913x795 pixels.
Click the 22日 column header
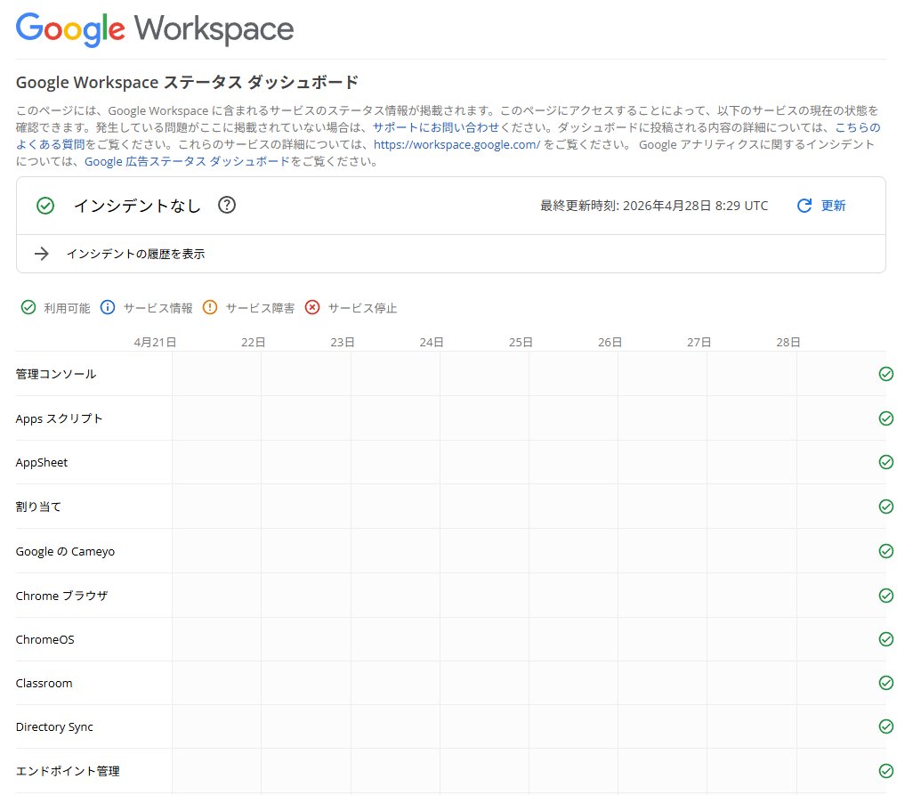click(254, 342)
